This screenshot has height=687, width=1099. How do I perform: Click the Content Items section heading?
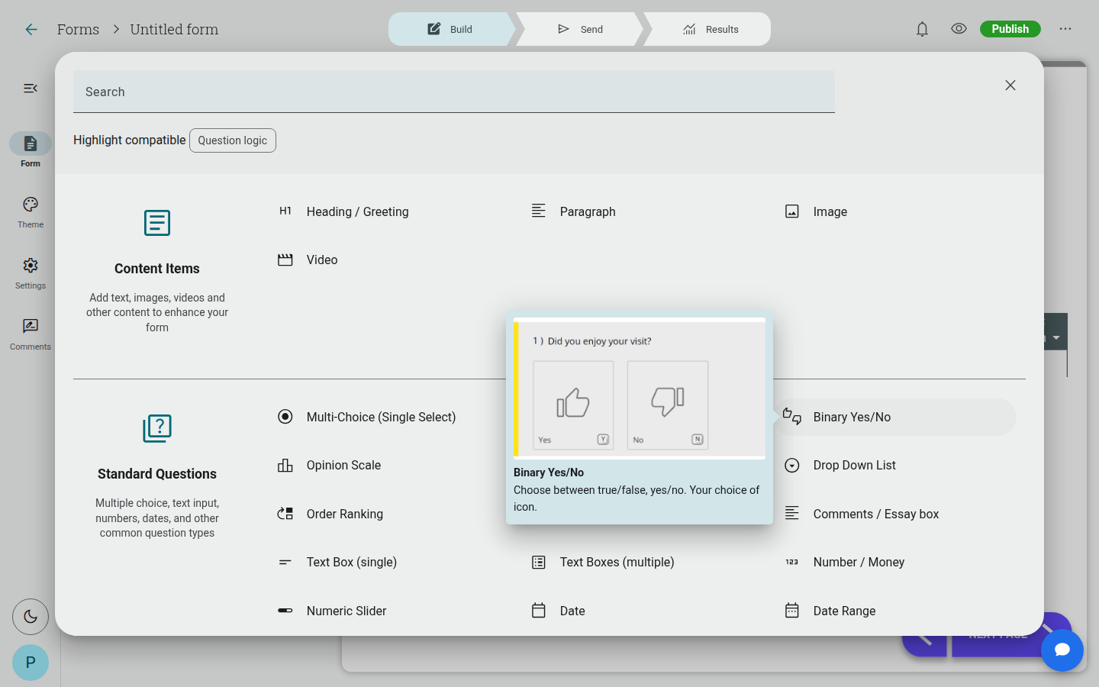pyautogui.click(x=157, y=269)
